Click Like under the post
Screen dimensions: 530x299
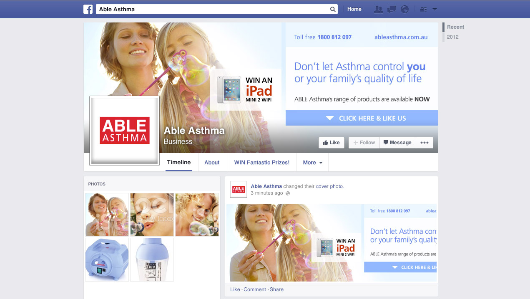click(235, 289)
